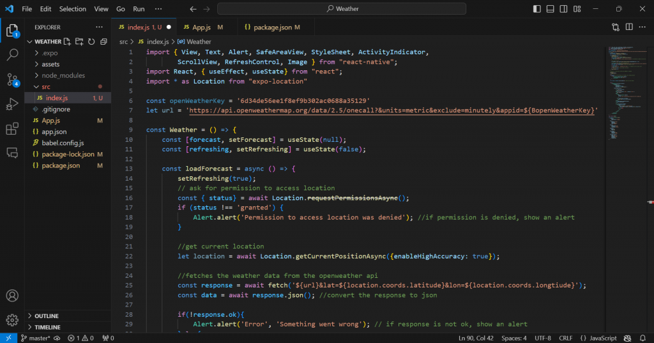
Task: Click the src breadcrumb
Action: coord(123,42)
